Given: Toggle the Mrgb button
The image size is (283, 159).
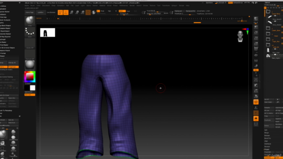Looking at the screenshot, I should tap(102, 11).
